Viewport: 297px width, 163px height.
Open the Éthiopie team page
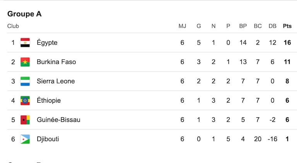click(x=49, y=100)
